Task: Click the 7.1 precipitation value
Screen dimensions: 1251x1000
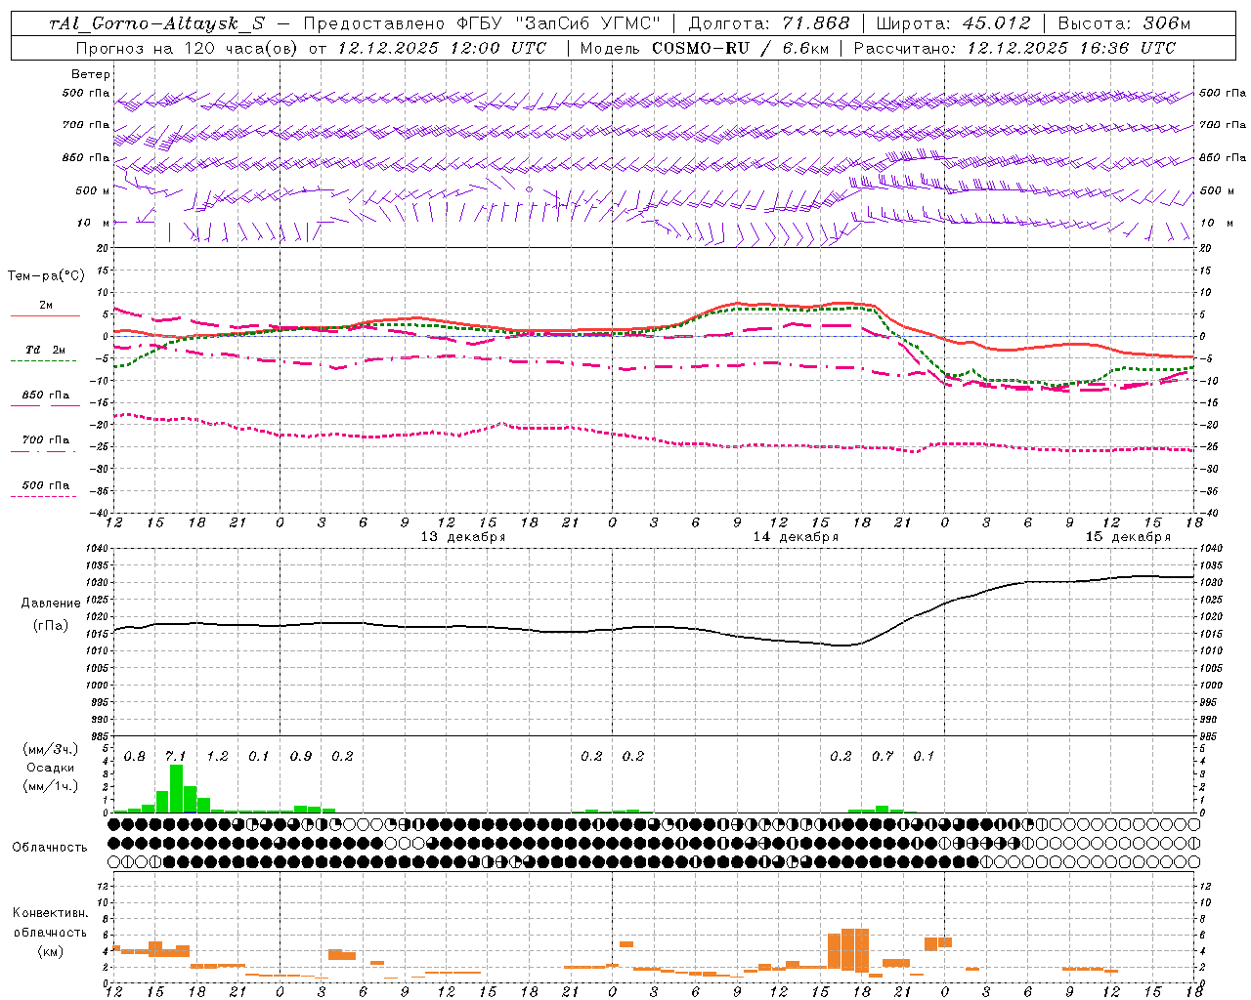Action: pyautogui.click(x=176, y=757)
